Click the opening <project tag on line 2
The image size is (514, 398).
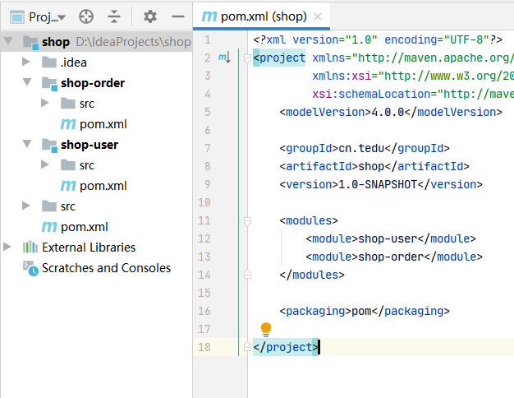tap(279, 58)
